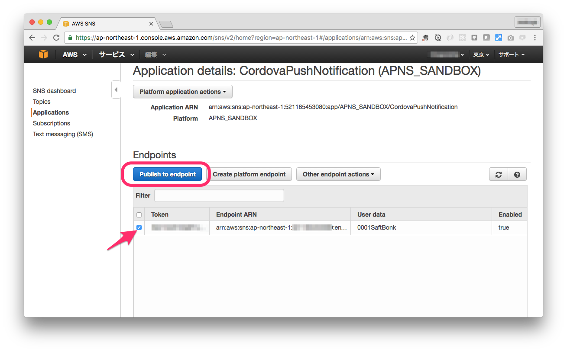Image resolution: width=567 pixels, height=352 pixels.
Task: Open the AWS dropdown menu
Action: pos(75,55)
